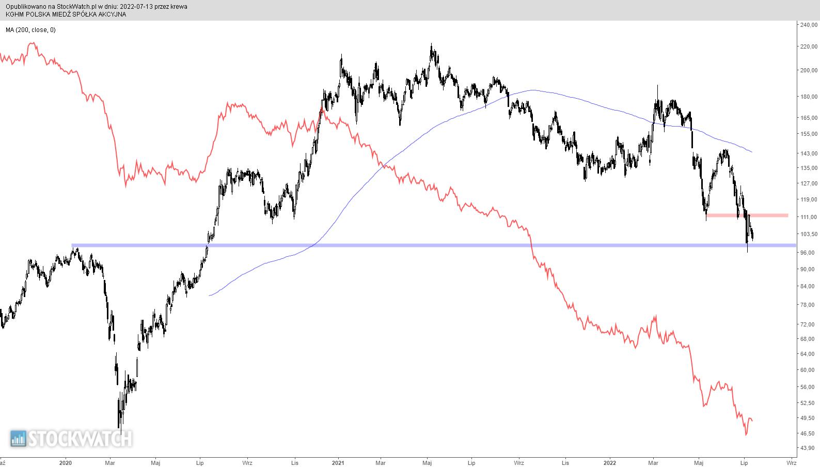Click the 90,00 price axis label
Image resolution: width=820 pixels, height=467 pixels.
click(x=808, y=270)
